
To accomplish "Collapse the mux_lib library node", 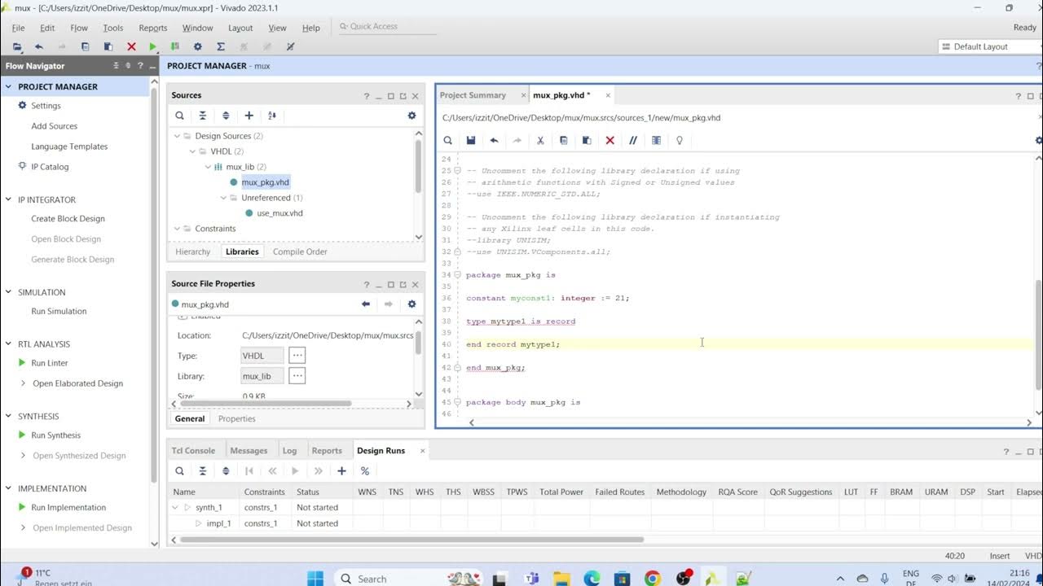I will (208, 167).
